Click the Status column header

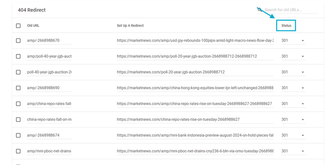tap(286, 26)
